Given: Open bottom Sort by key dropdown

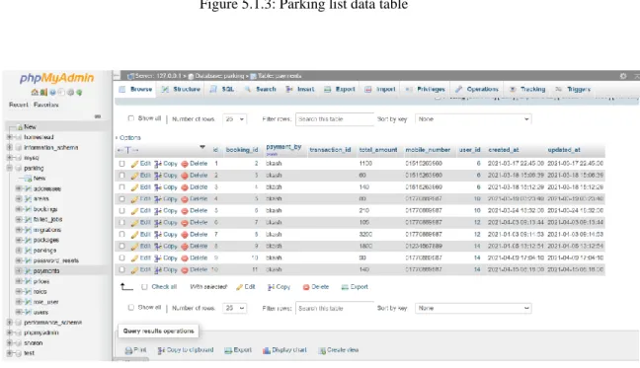Looking at the screenshot, I should click(x=473, y=308).
